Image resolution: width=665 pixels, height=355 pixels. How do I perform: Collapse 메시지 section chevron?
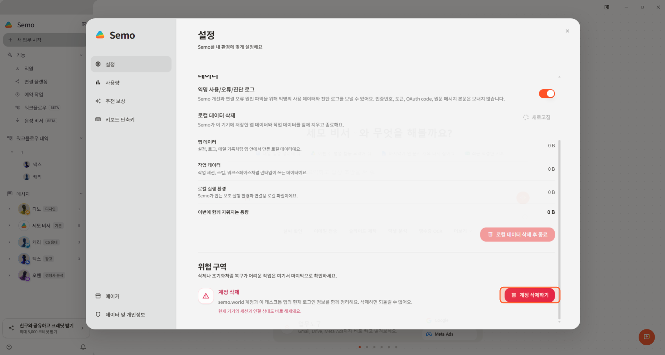coord(81,194)
